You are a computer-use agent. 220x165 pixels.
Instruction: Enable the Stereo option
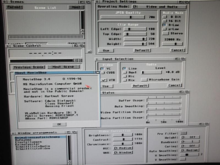[x=165, y=34]
